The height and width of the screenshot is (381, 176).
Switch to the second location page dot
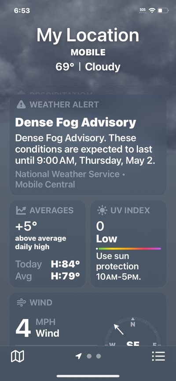tap(89, 356)
